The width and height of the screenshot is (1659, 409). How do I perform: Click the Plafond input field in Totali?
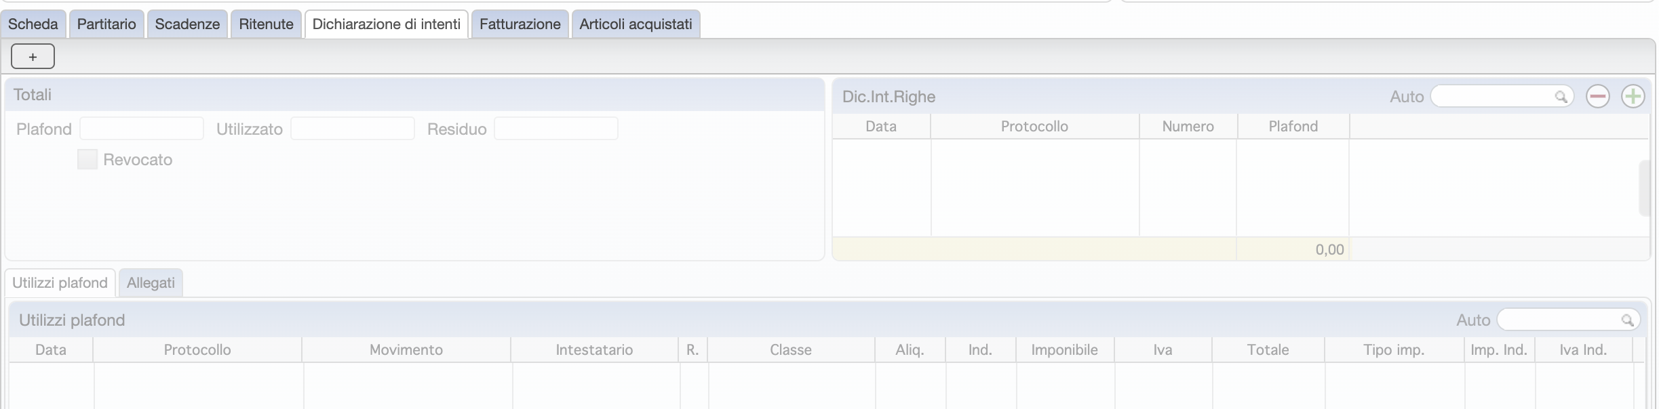coord(142,129)
